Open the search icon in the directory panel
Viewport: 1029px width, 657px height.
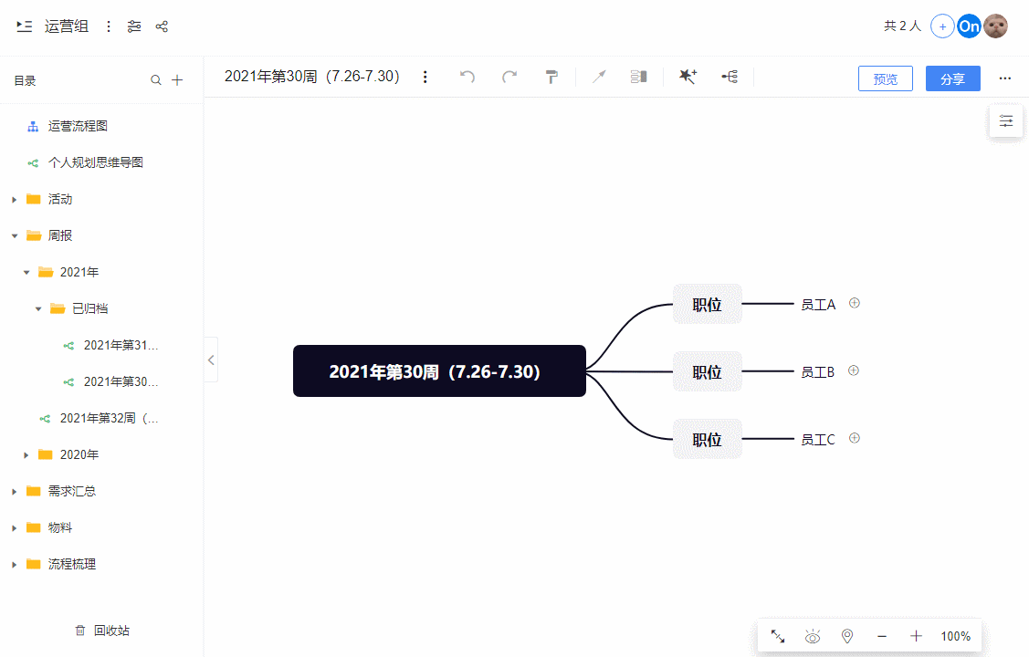tap(156, 80)
